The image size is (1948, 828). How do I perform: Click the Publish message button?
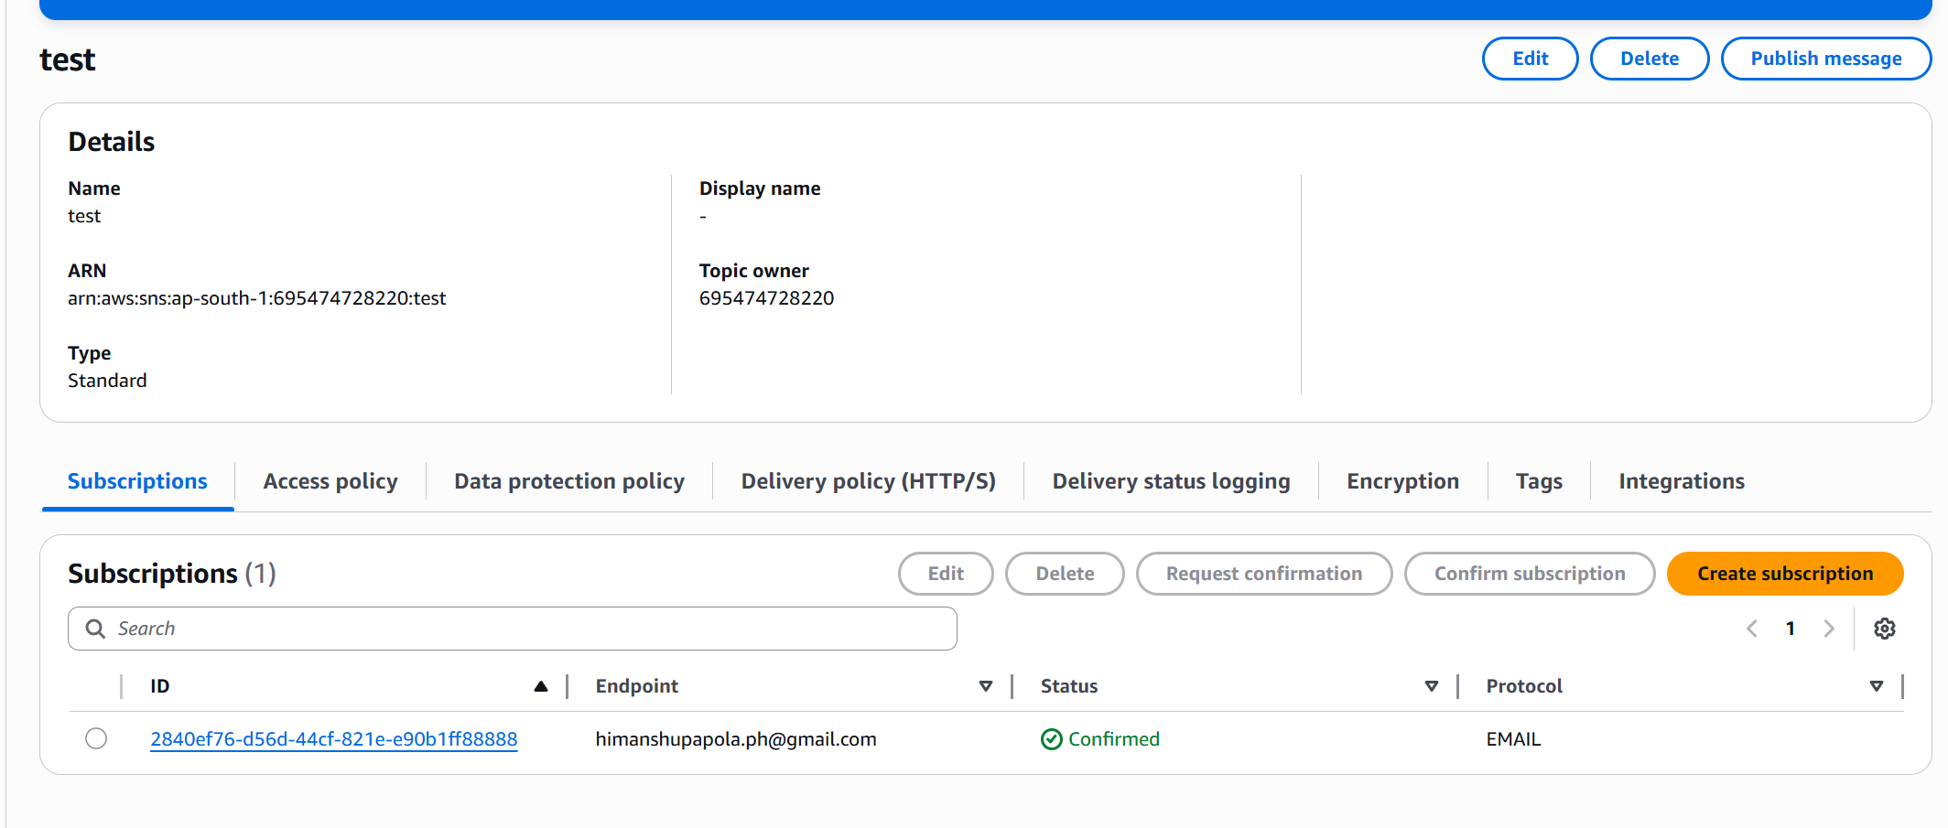click(x=1825, y=59)
